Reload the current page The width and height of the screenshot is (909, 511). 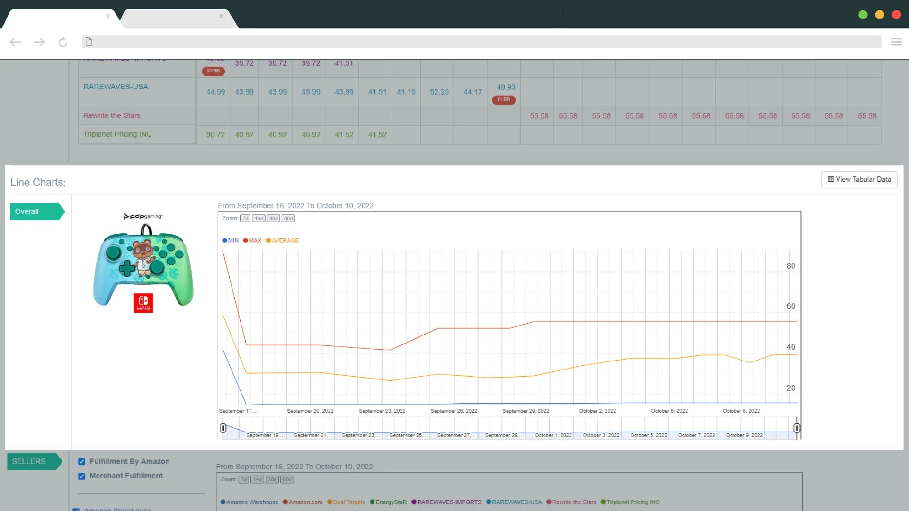[63, 42]
